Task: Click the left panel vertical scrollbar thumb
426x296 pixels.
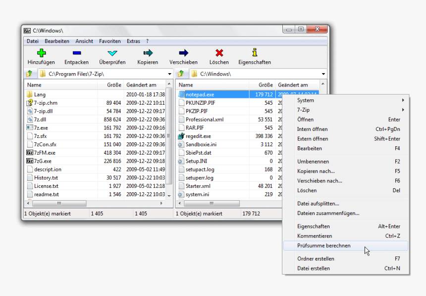Action: coord(169,136)
